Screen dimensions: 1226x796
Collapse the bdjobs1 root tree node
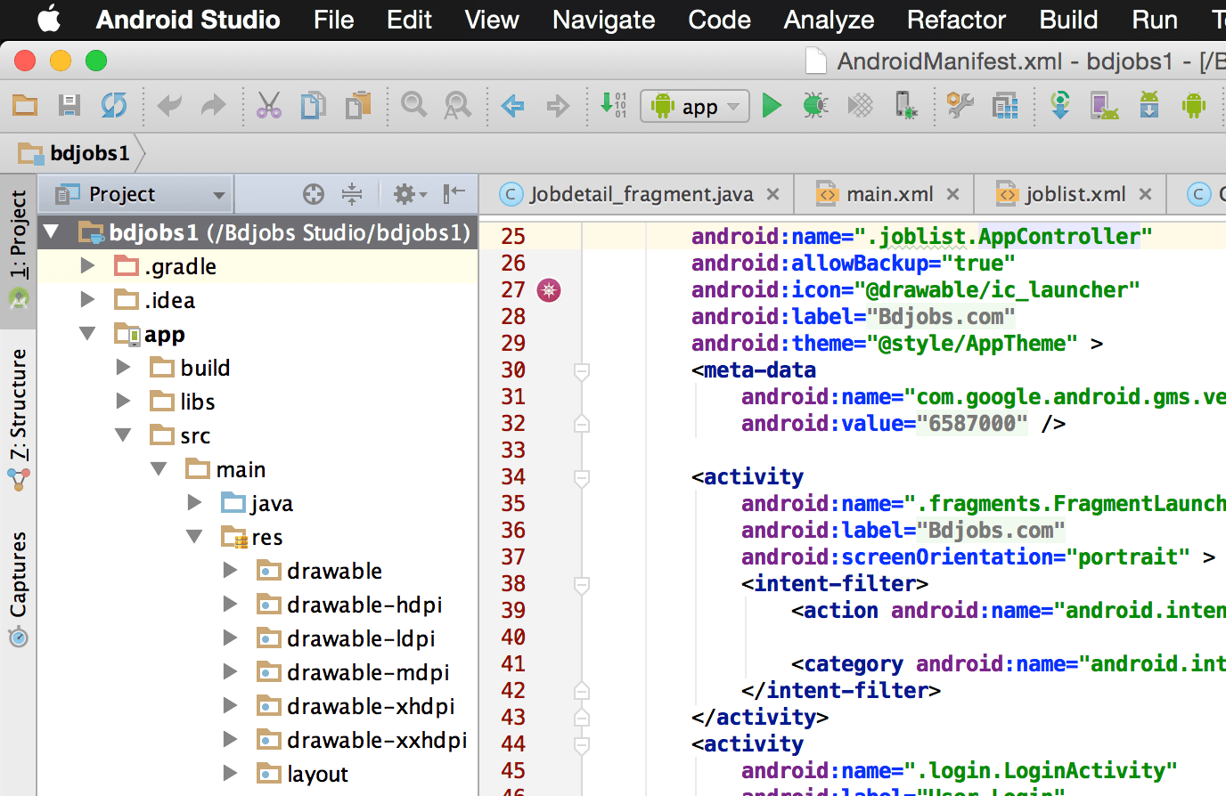52,233
